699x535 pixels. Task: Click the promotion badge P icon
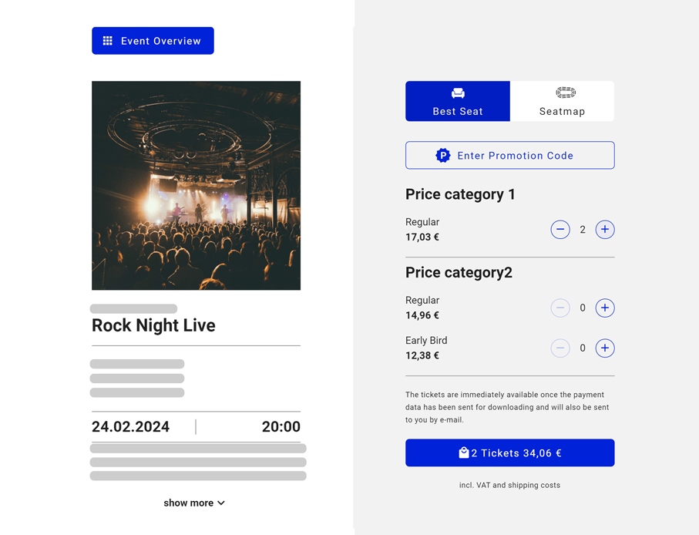pos(443,156)
